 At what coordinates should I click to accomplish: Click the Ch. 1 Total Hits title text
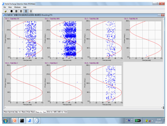(12, 19)
